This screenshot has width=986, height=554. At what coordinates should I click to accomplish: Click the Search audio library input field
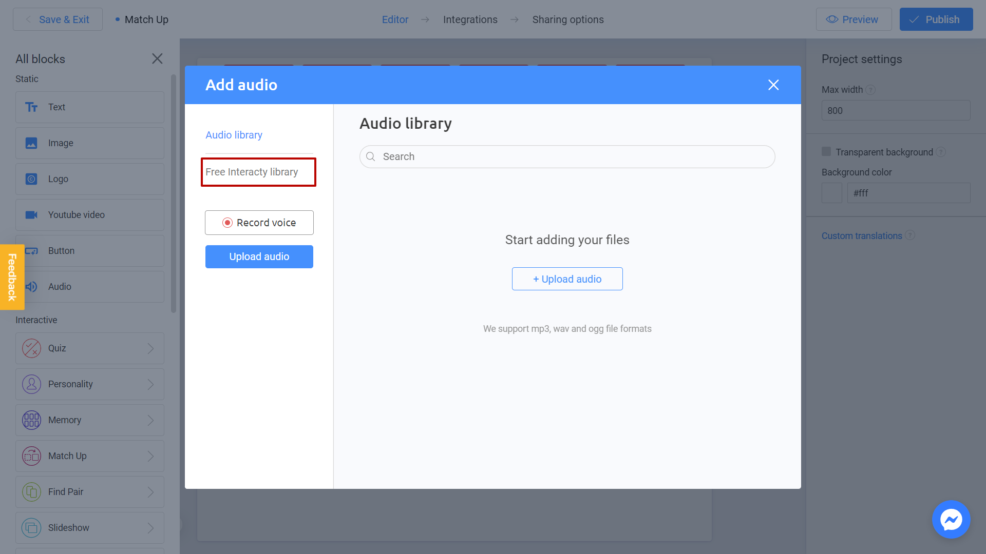(x=567, y=156)
